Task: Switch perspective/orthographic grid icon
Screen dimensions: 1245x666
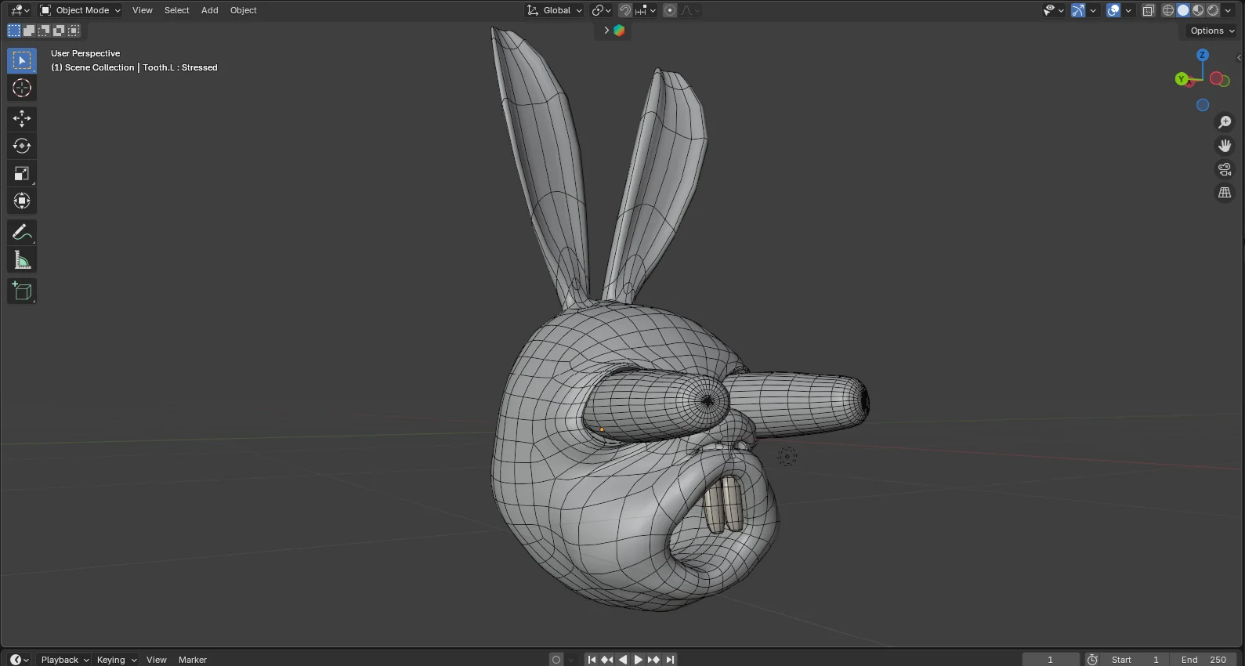Action: 1225,193
